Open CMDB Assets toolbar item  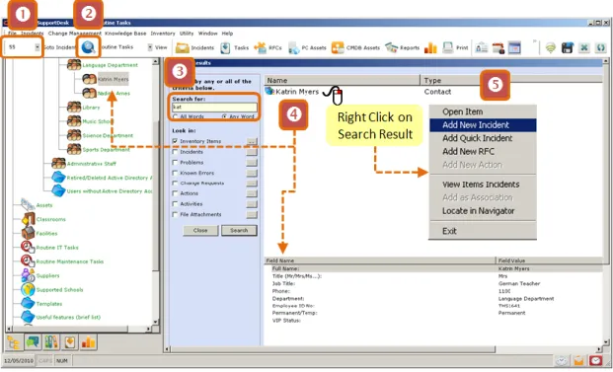point(355,47)
